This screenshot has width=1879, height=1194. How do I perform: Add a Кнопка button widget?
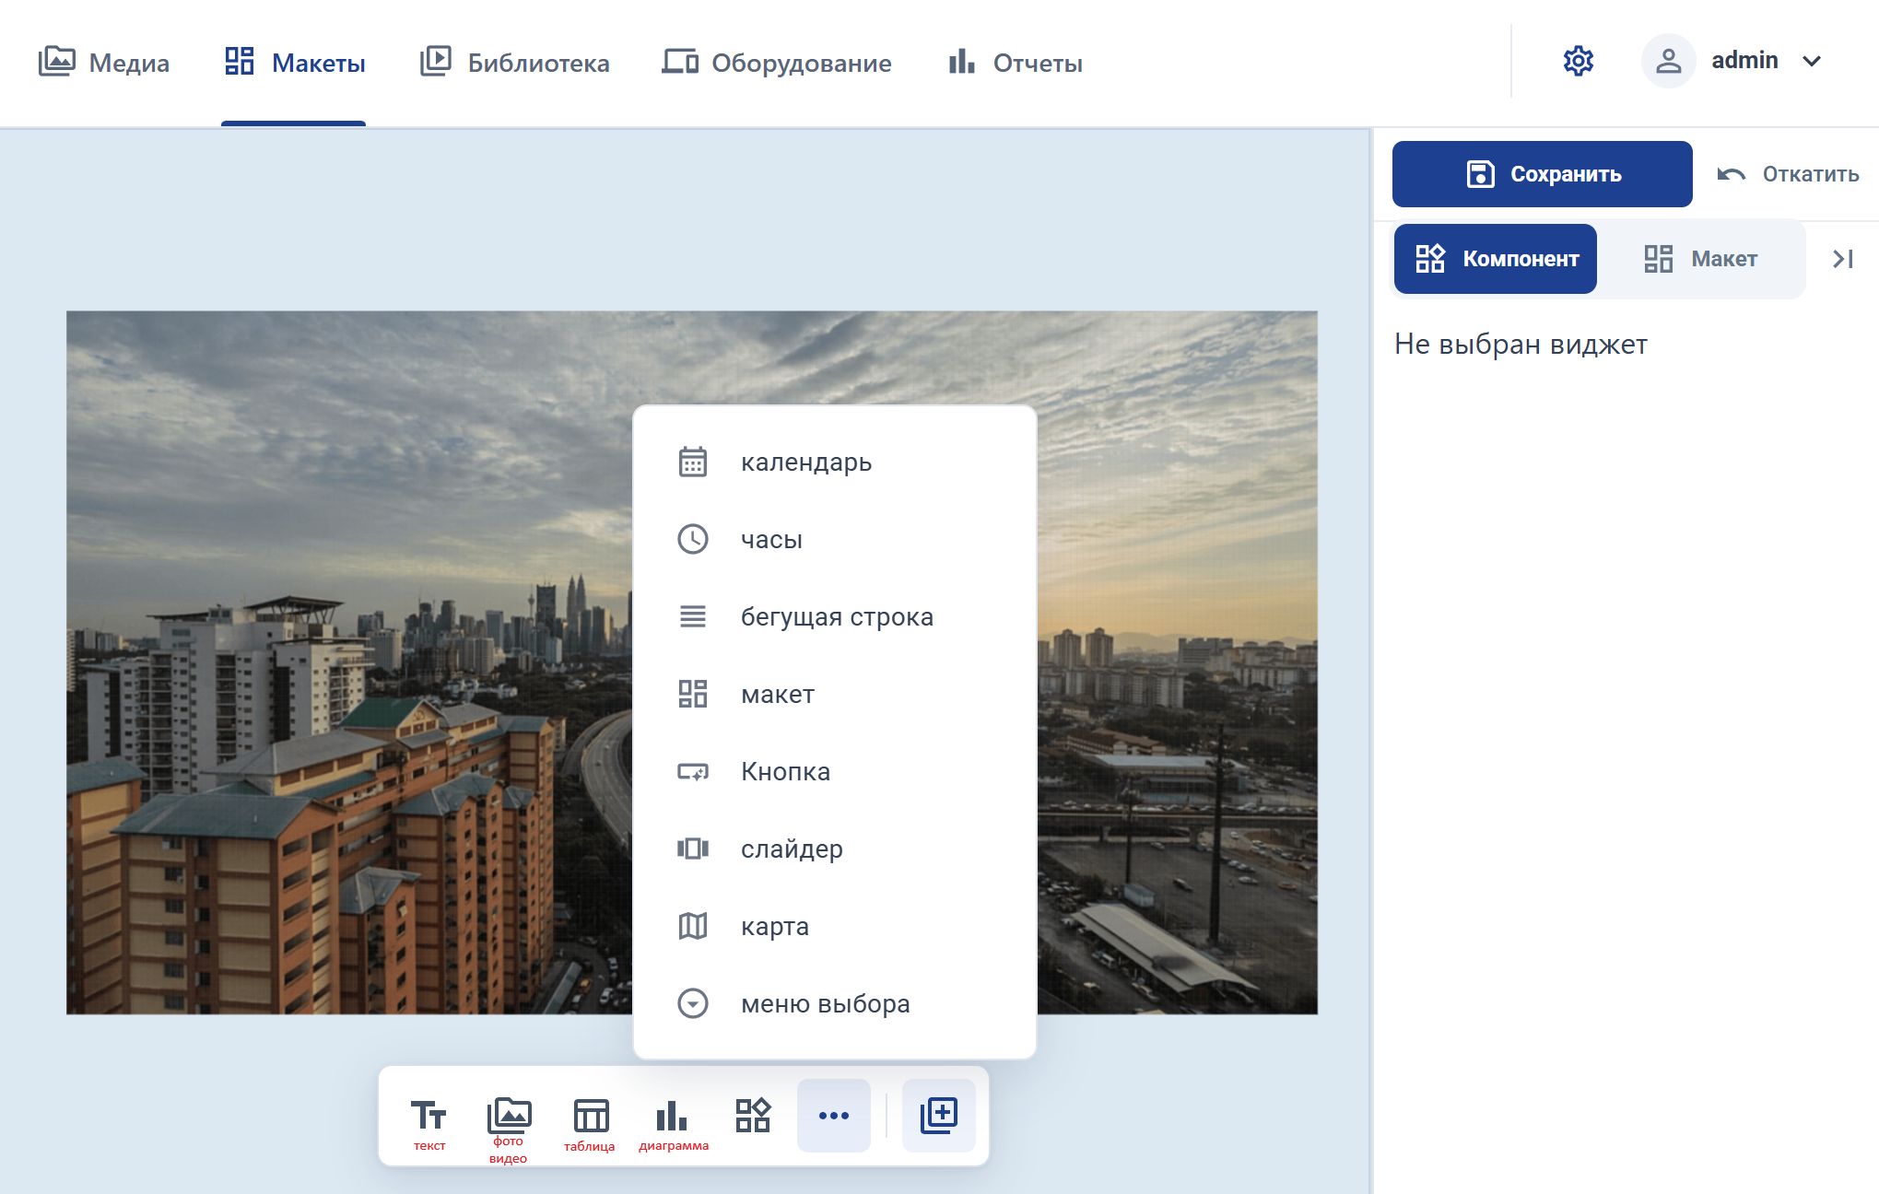point(835,771)
